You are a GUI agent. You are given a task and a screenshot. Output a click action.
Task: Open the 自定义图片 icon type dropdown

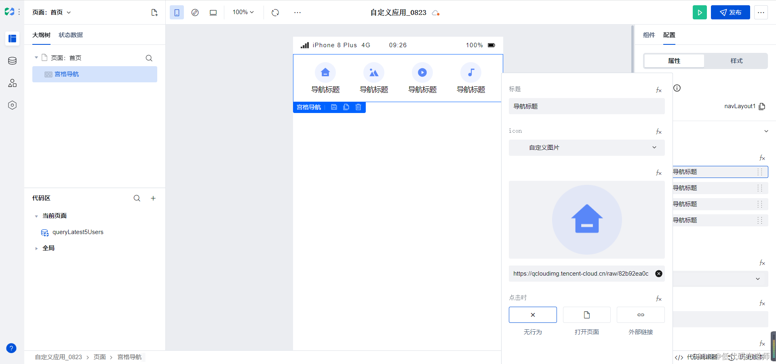(x=587, y=148)
